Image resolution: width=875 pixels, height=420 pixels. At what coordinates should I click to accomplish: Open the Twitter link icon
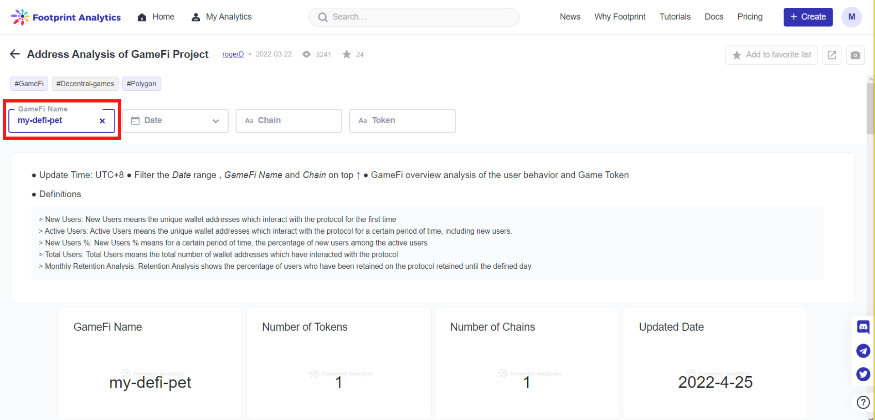tap(863, 374)
